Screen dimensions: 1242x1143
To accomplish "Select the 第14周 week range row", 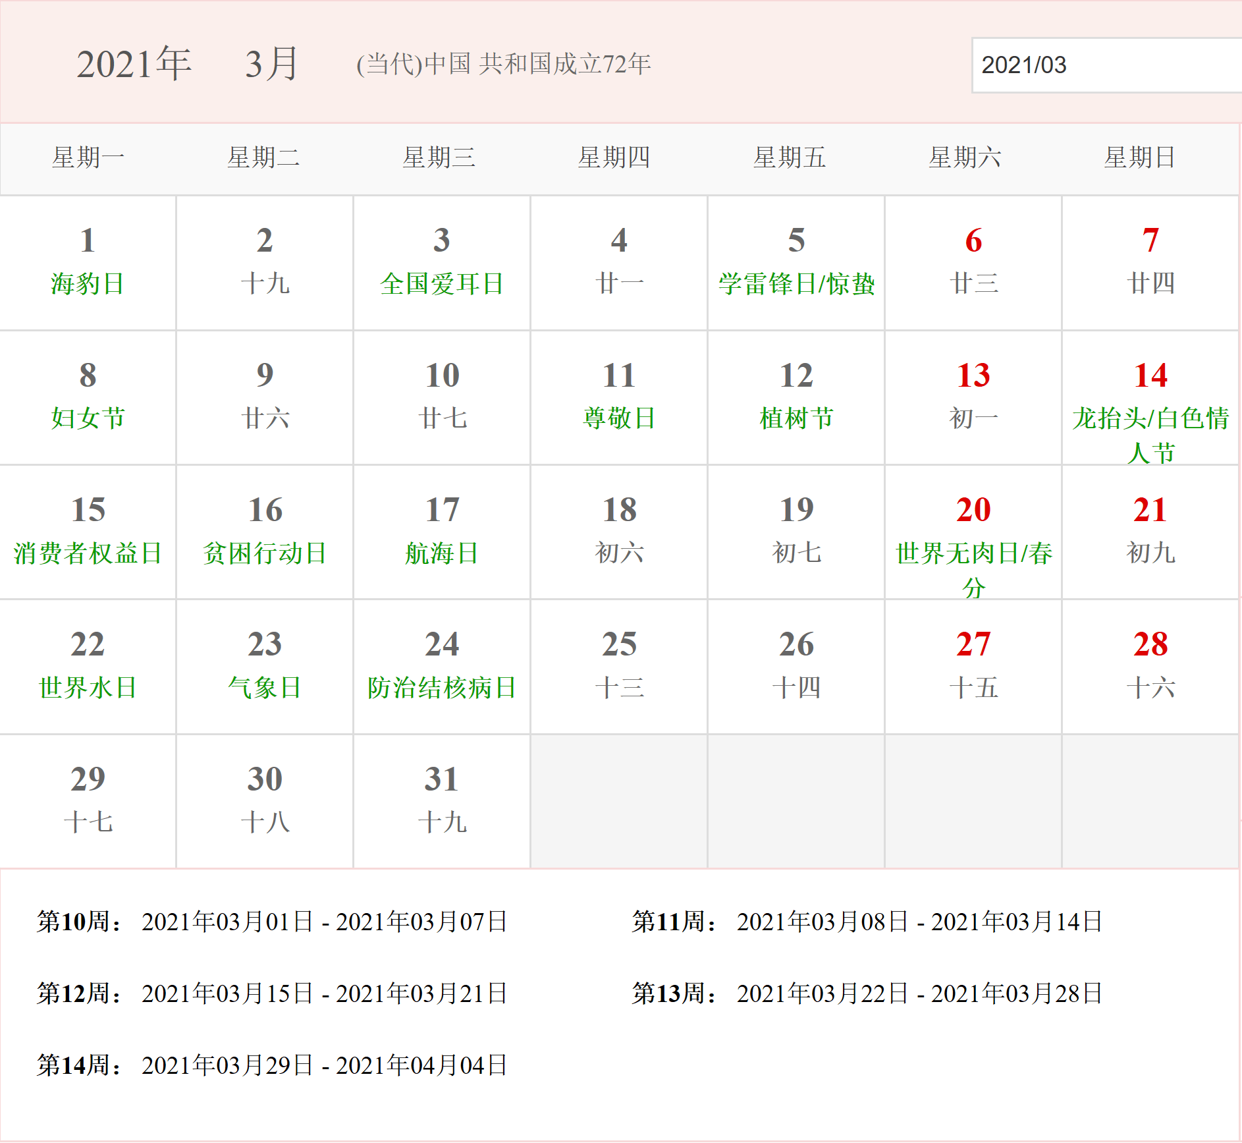I will [x=272, y=1065].
